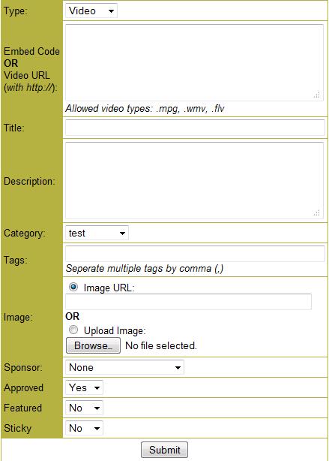Click the 'Video URL' label text

point(27,75)
